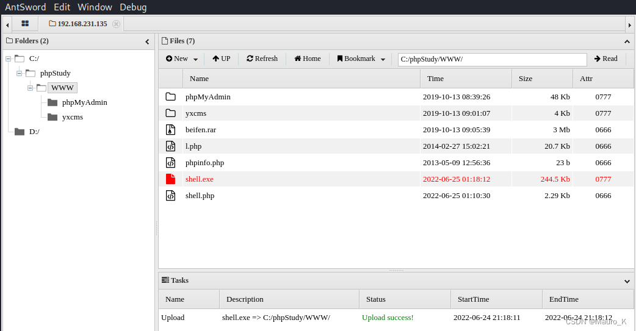This screenshot has height=331, width=636.
Task: Select phpMyAdmin label in folder tree
Action: 85,102
